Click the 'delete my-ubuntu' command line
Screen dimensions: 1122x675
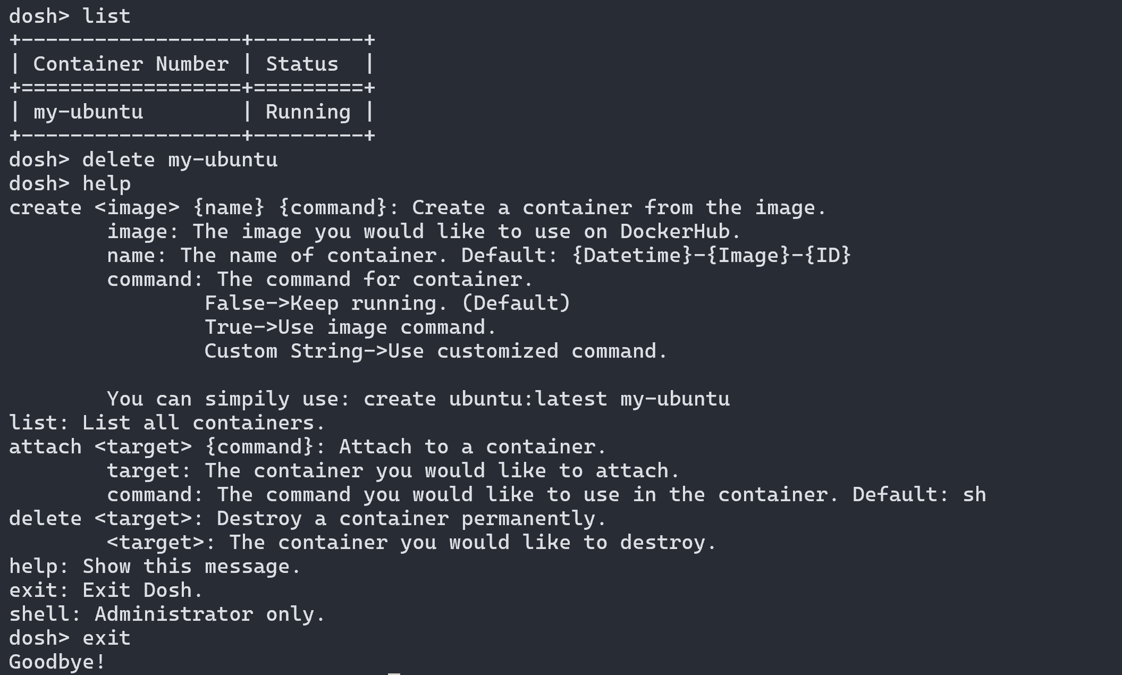click(180, 160)
